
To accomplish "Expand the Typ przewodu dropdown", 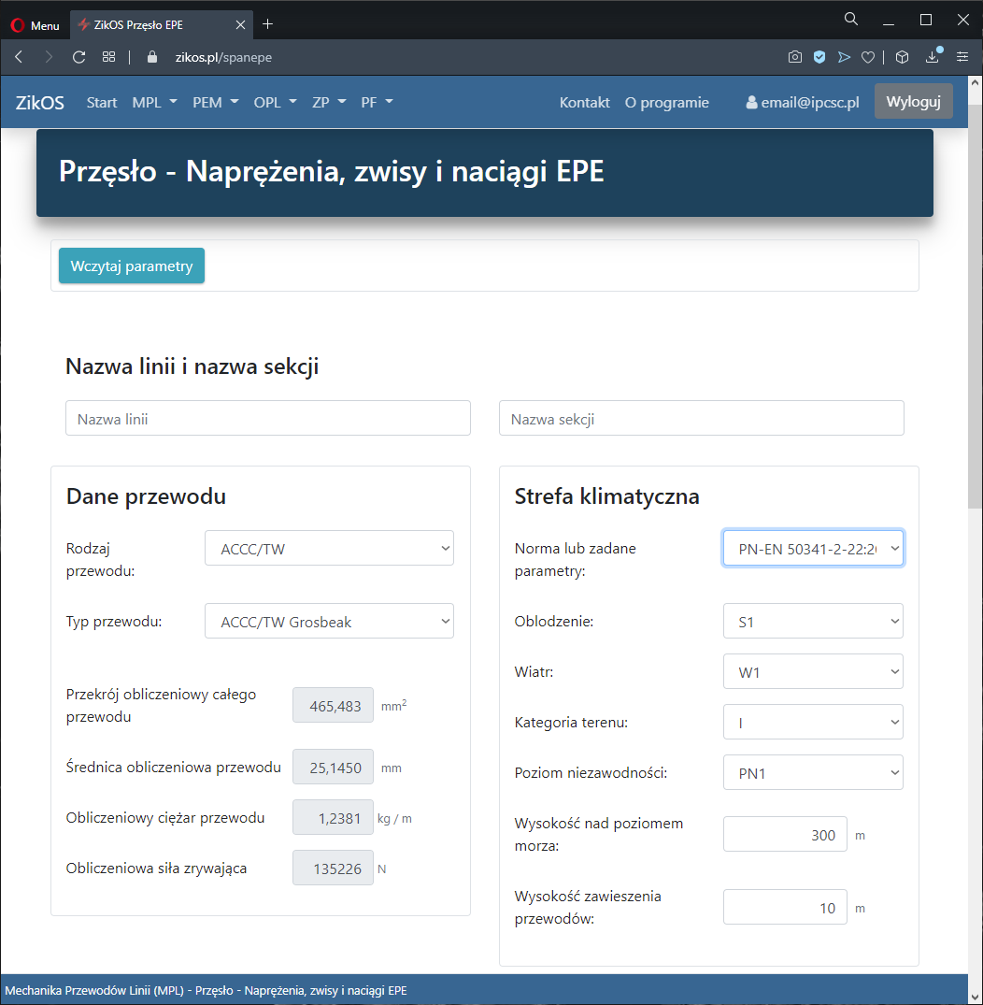I will pos(329,622).
